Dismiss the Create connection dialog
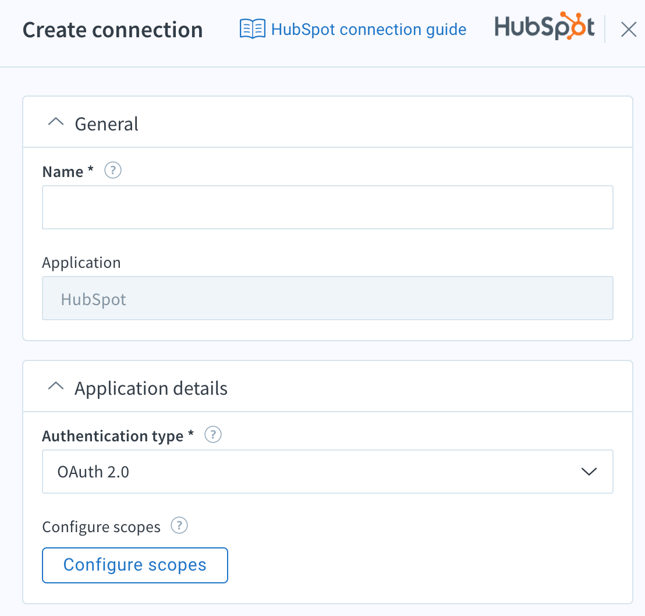Screen dimensions: 645x616 628,29
